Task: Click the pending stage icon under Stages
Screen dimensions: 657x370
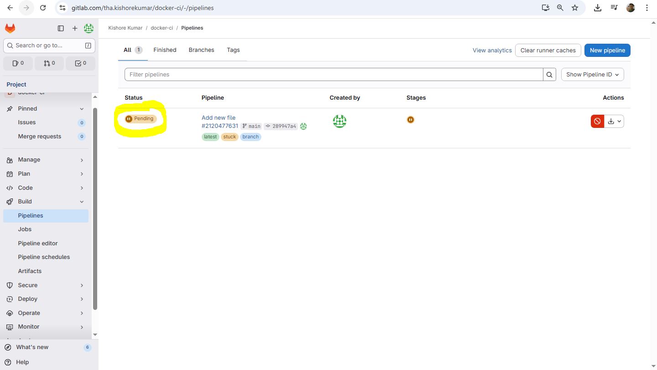Action: 411,120
